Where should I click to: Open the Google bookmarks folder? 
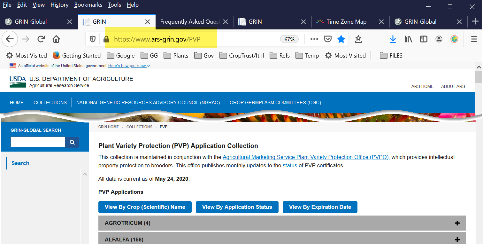[x=121, y=55]
